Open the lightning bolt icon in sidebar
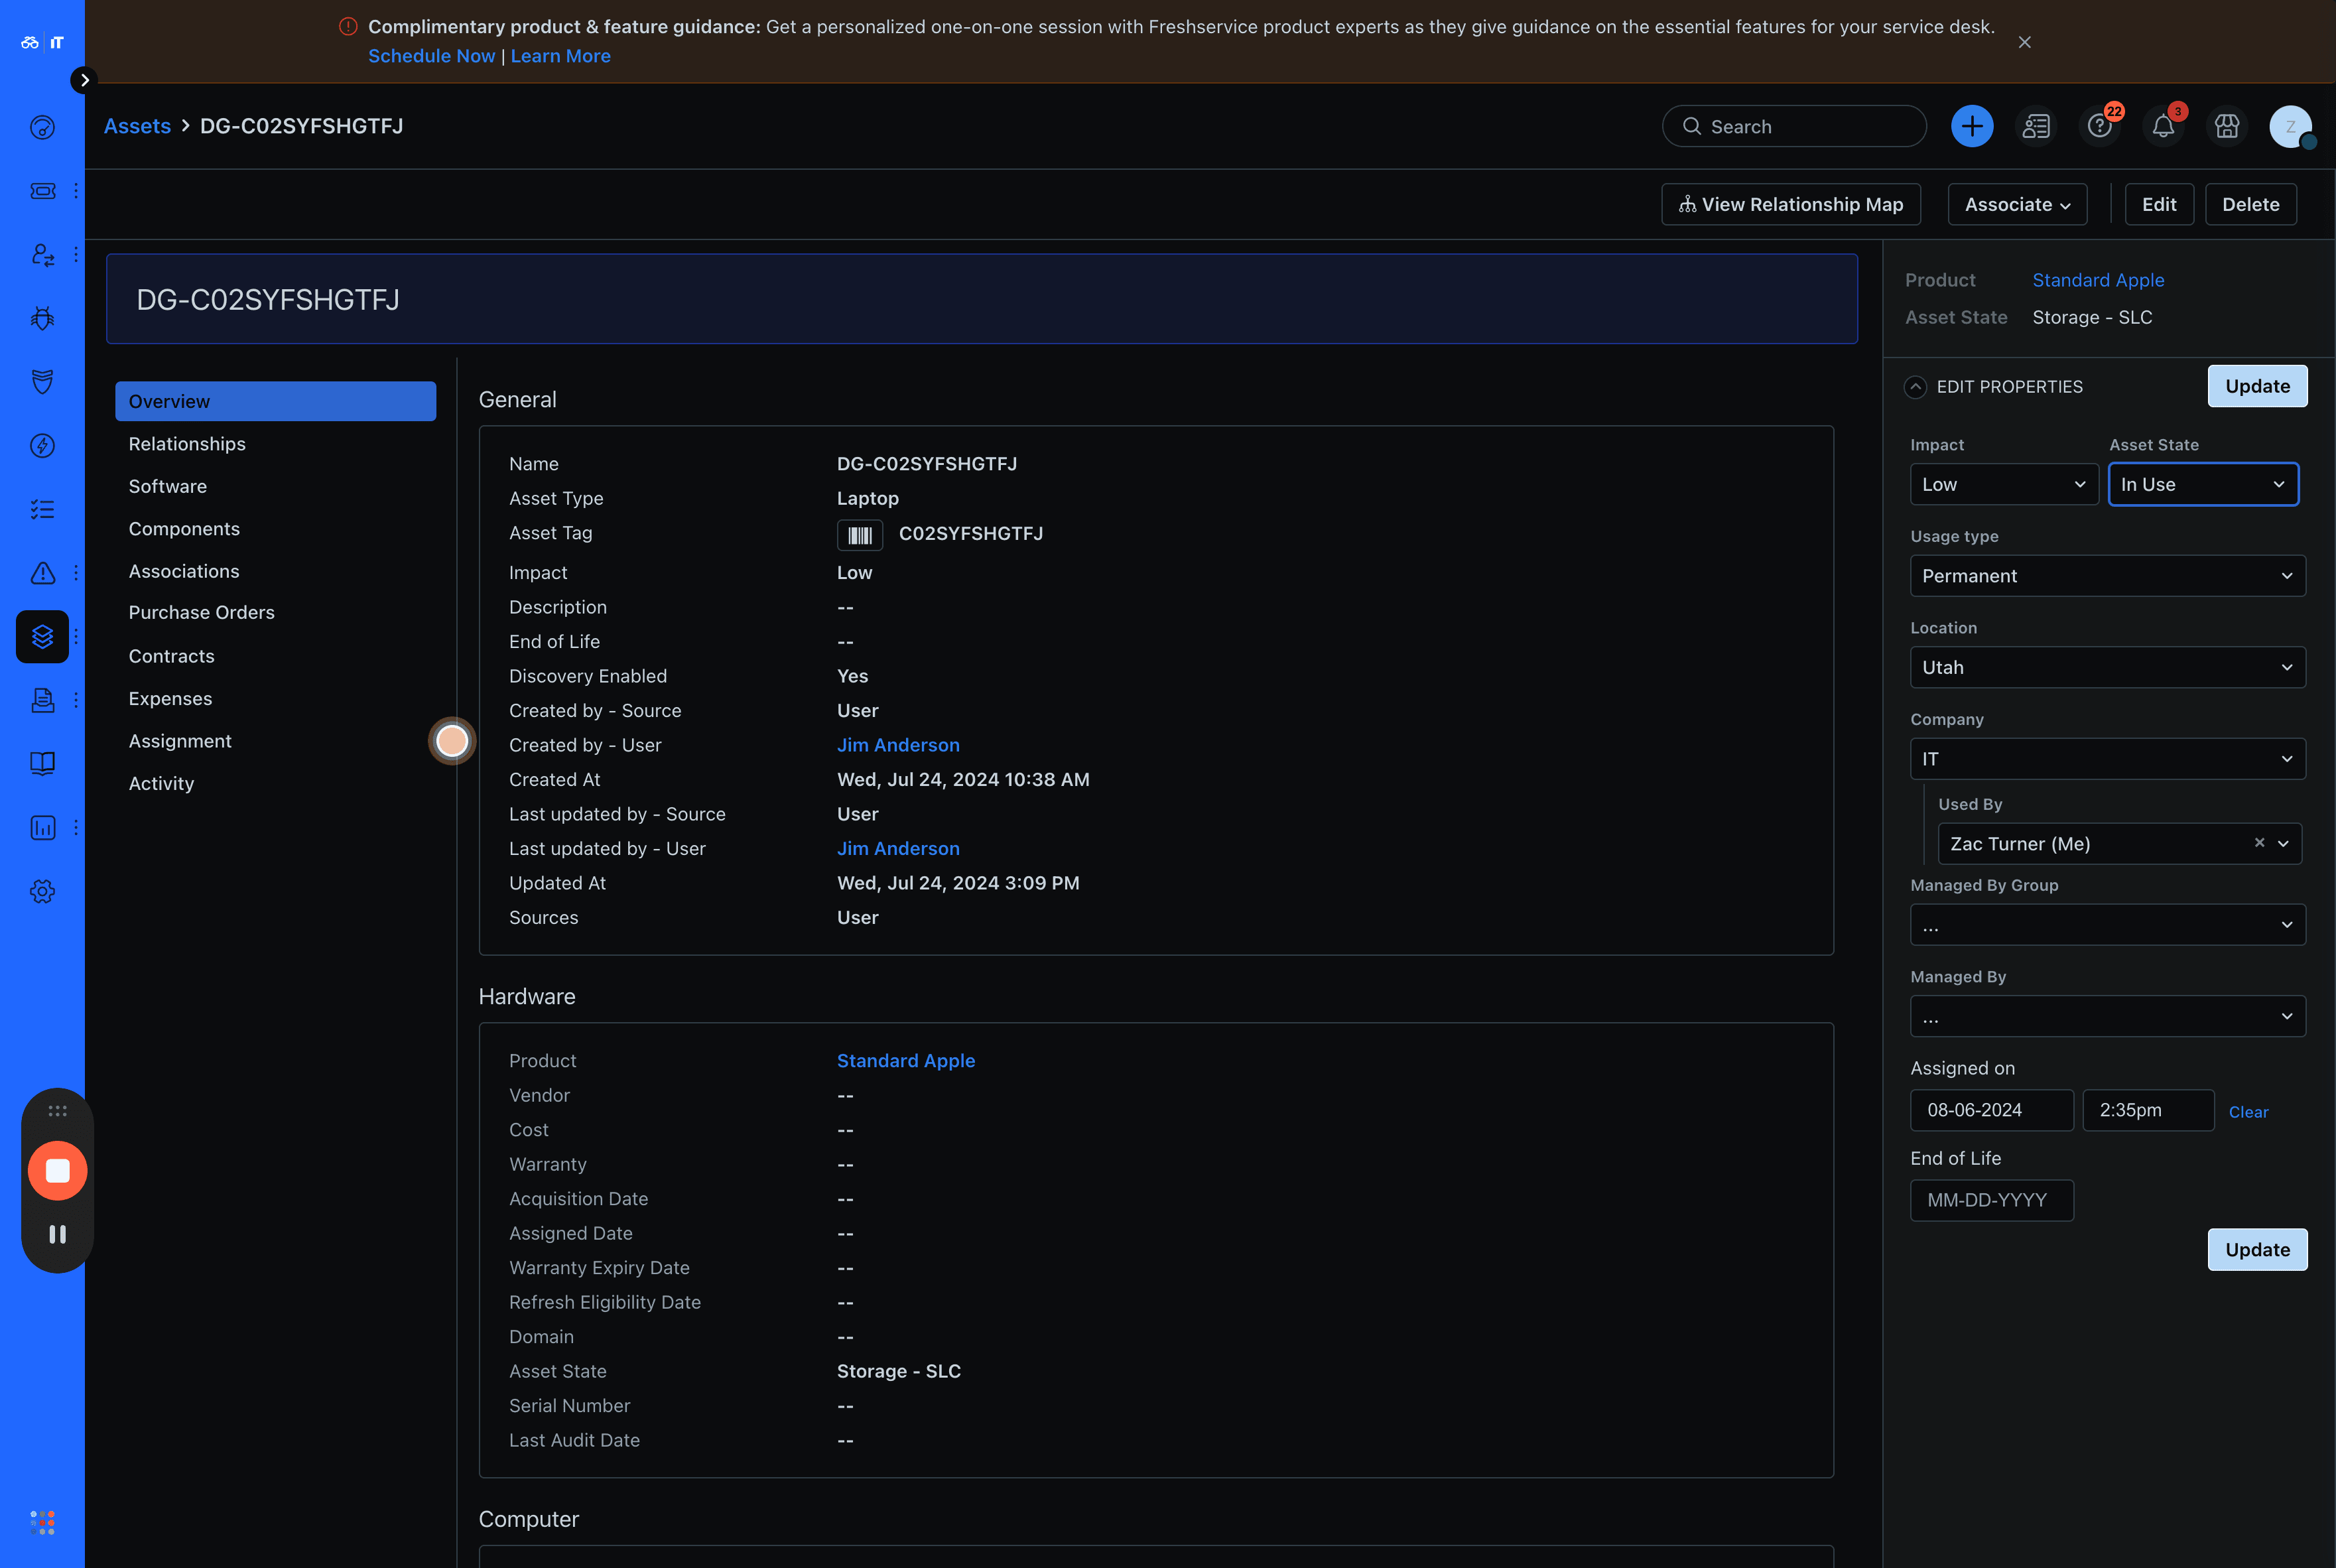2336x1568 pixels. (42, 445)
